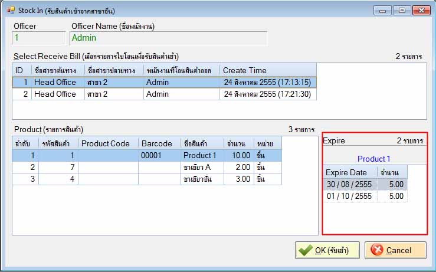Click Create Time cell 24 สิงหาคม 2555 (17:21:30)
Screen dimensions: 436x272
click(x=268, y=94)
